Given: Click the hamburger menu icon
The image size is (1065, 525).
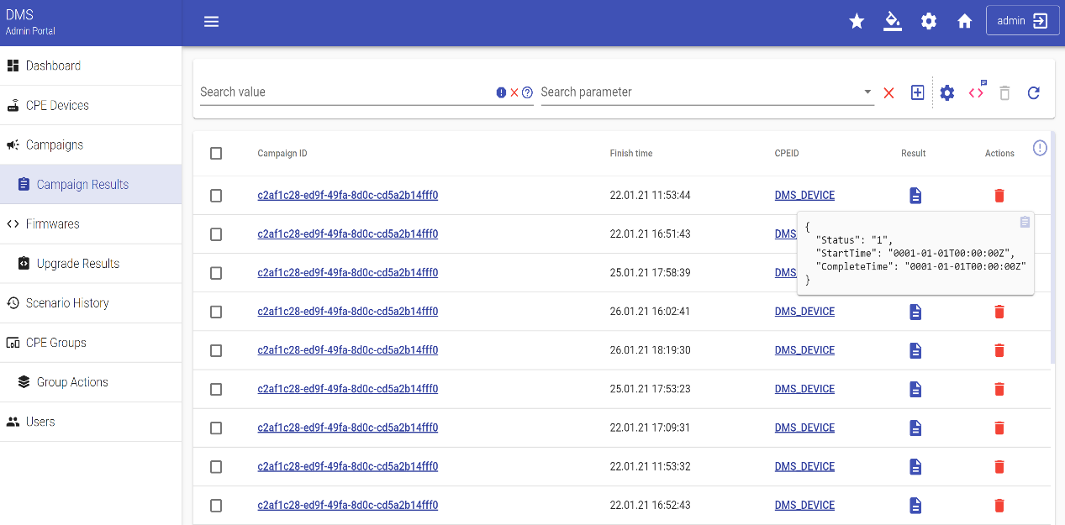Looking at the screenshot, I should [211, 22].
